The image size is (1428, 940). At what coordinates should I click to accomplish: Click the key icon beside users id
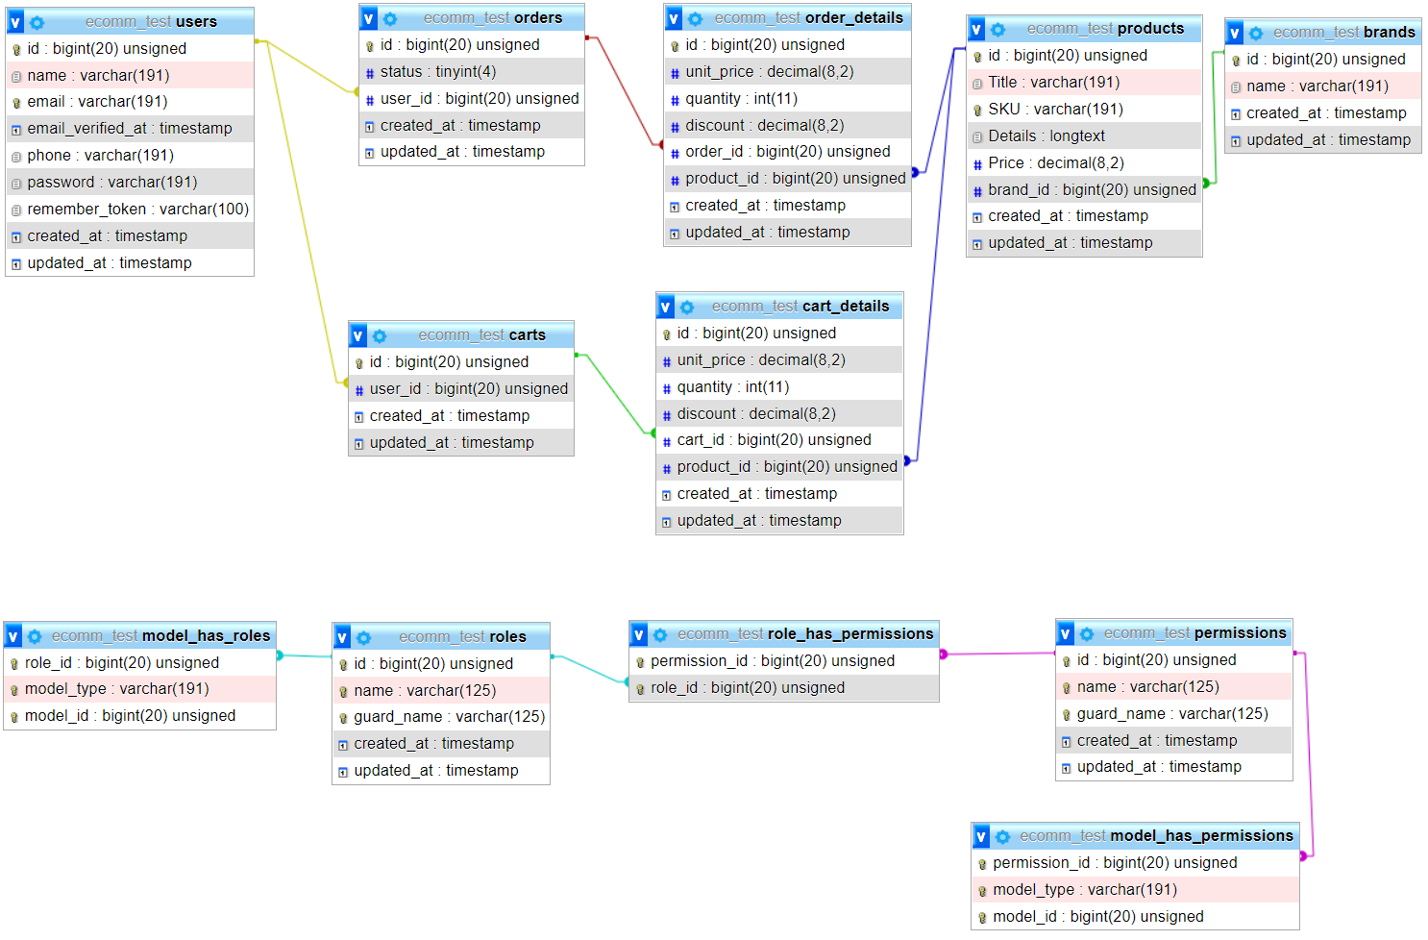click(x=16, y=49)
